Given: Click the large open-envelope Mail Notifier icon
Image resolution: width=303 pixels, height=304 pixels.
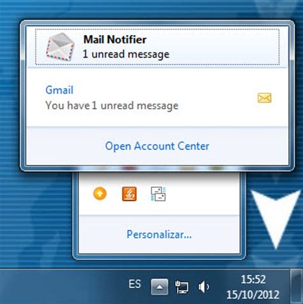Looking at the screenshot, I should click(60, 47).
